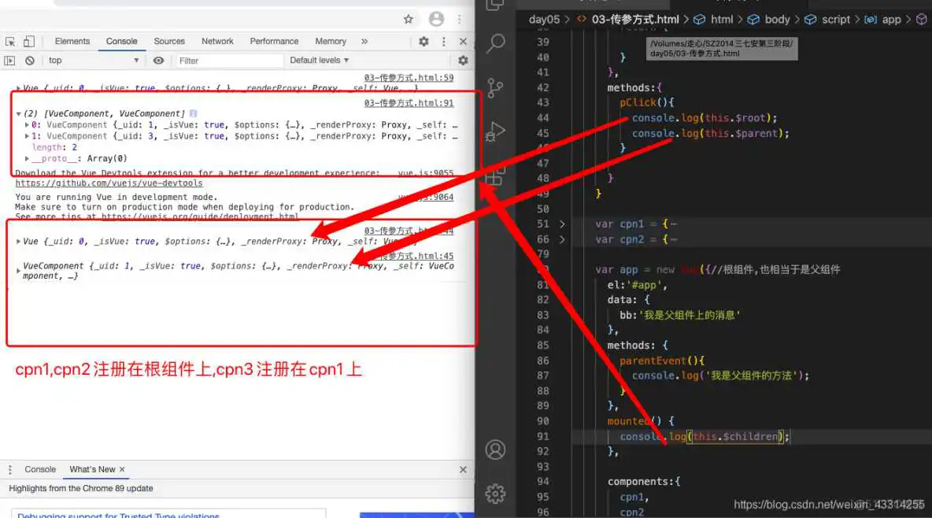Click line number 44 in the gutter
Screen dimensions: 932x518
pyautogui.click(x=542, y=118)
